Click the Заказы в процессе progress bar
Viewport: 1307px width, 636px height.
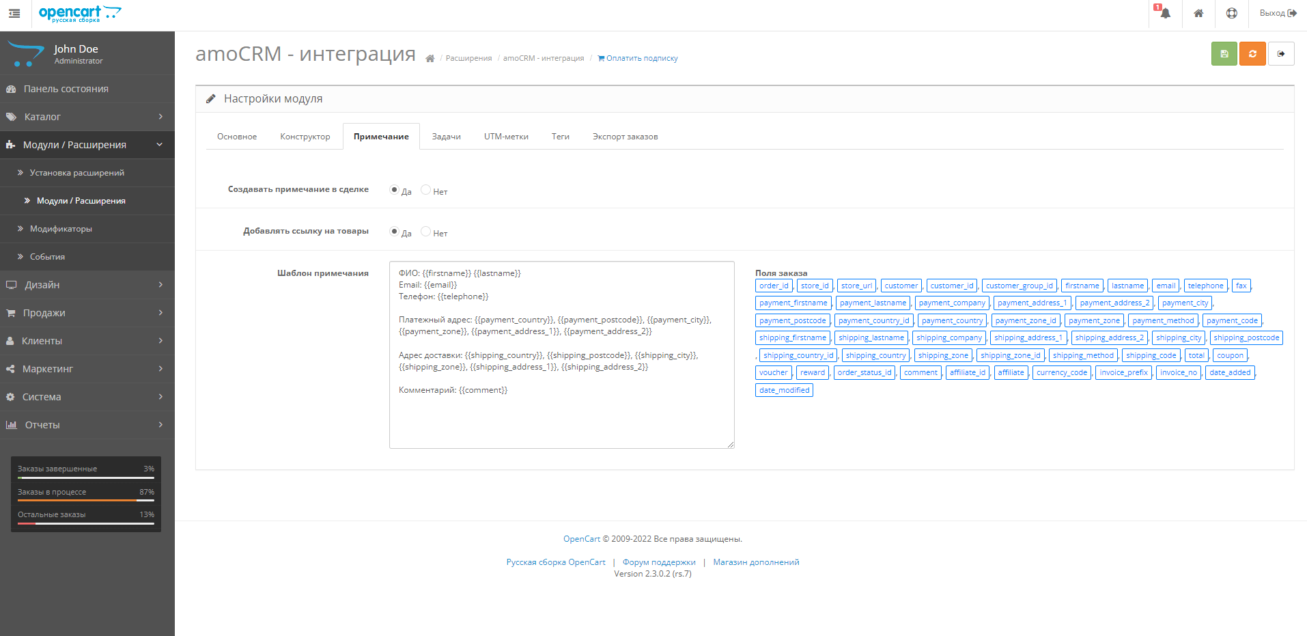85,500
